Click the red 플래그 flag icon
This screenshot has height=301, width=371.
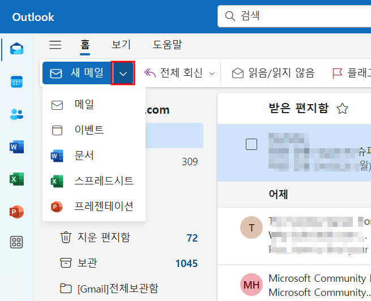[337, 73]
